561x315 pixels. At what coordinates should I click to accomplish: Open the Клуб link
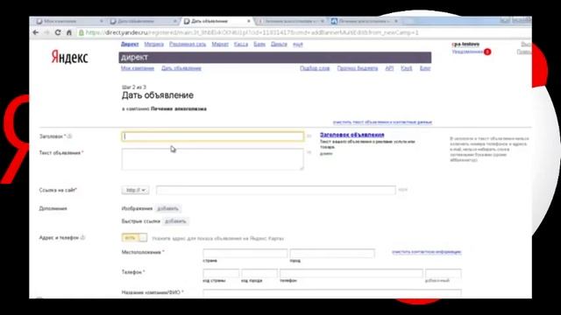click(x=407, y=68)
